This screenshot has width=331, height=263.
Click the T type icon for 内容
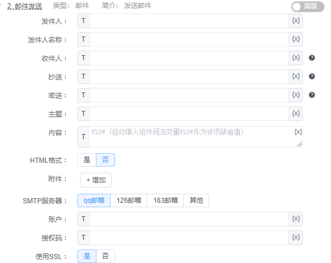click(83, 137)
